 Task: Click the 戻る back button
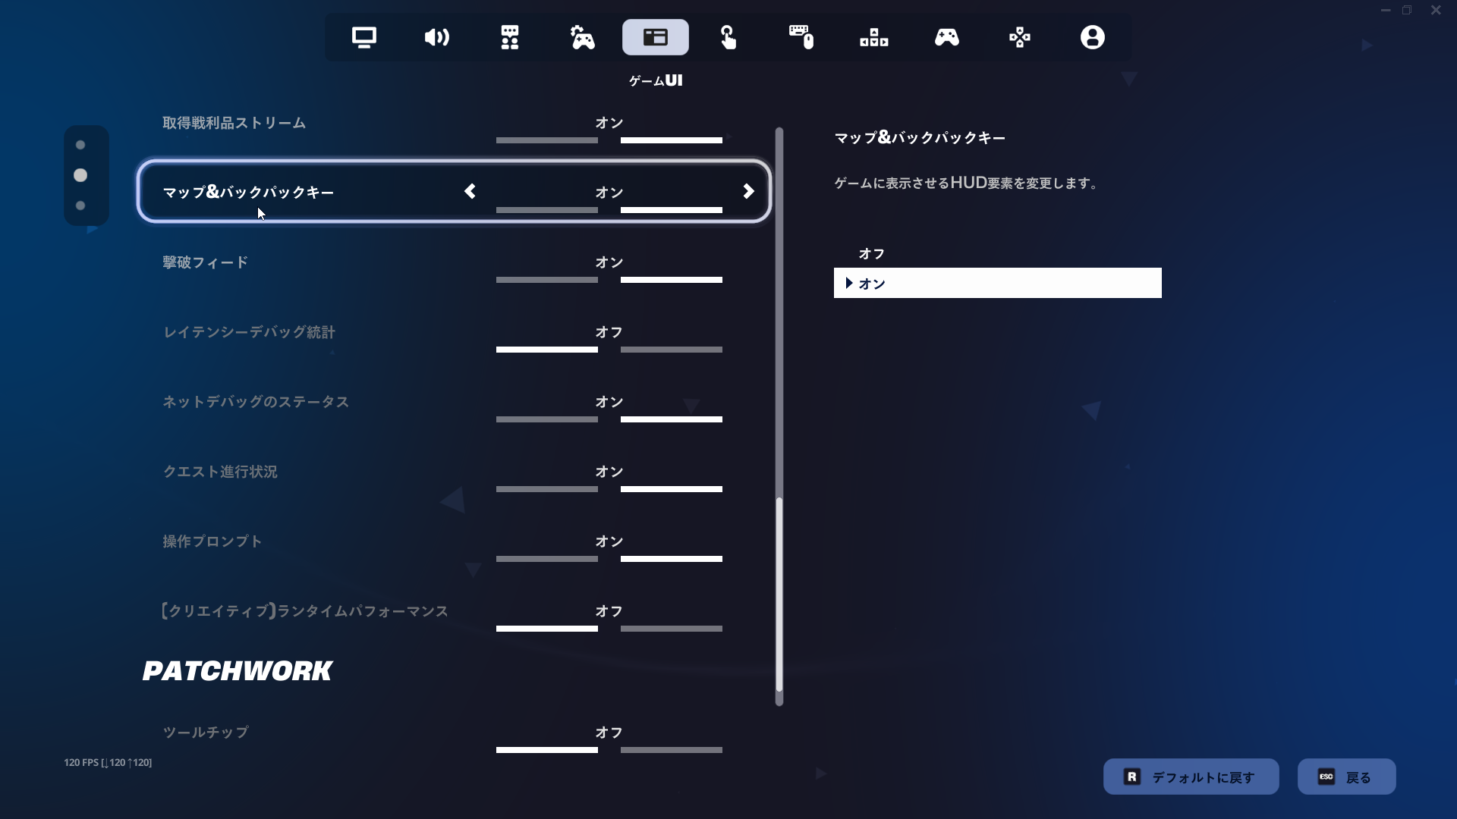coord(1346,777)
